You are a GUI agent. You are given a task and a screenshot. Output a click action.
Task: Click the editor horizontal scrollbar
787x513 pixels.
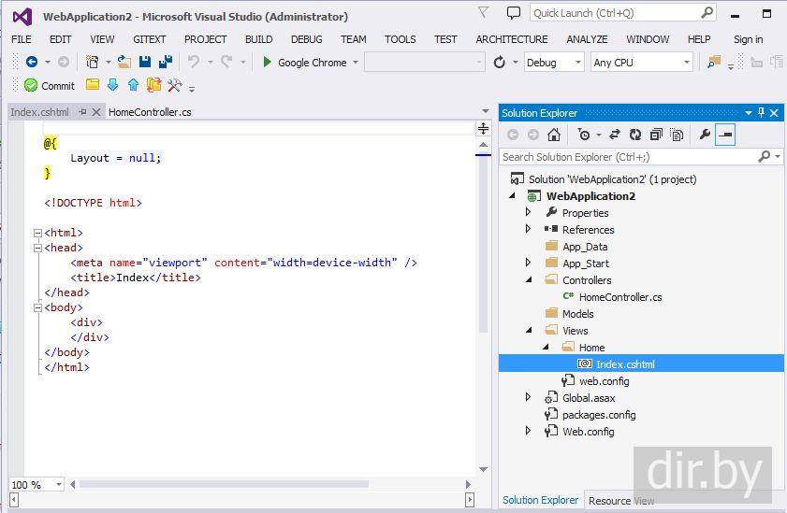click(225, 484)
